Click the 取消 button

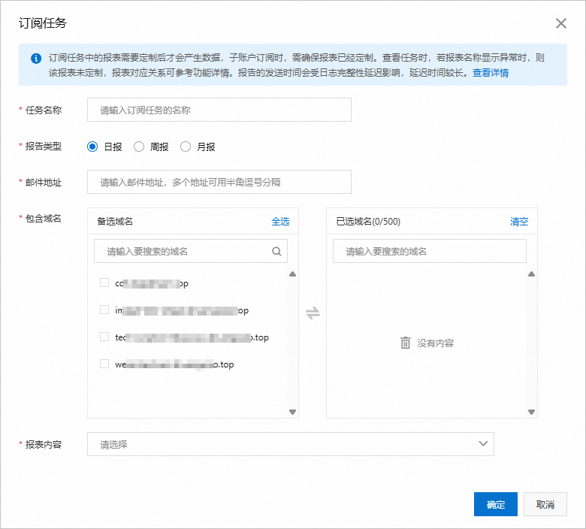[x=545, y=504]
